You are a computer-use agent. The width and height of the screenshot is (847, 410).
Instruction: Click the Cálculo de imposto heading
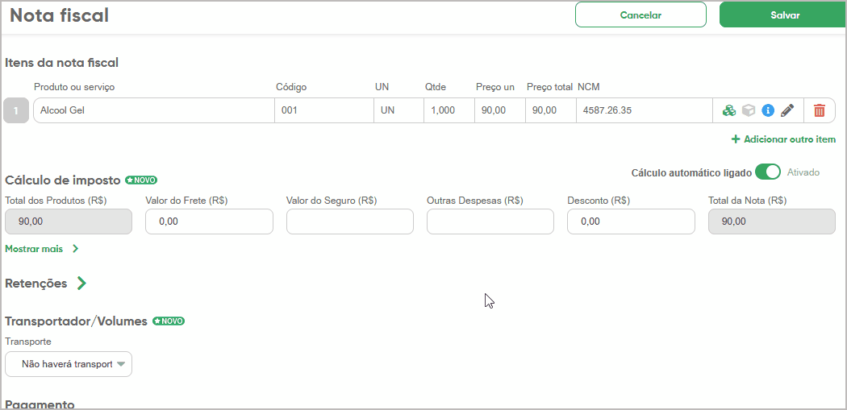click(x=63, y=180)
